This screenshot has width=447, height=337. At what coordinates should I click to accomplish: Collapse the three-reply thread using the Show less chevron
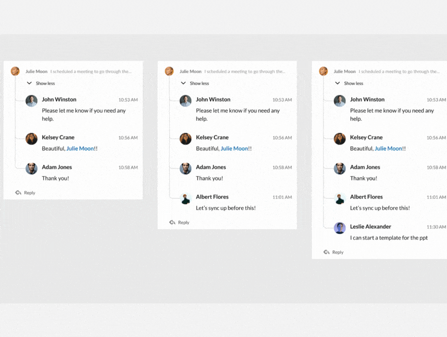click(29, 83)
